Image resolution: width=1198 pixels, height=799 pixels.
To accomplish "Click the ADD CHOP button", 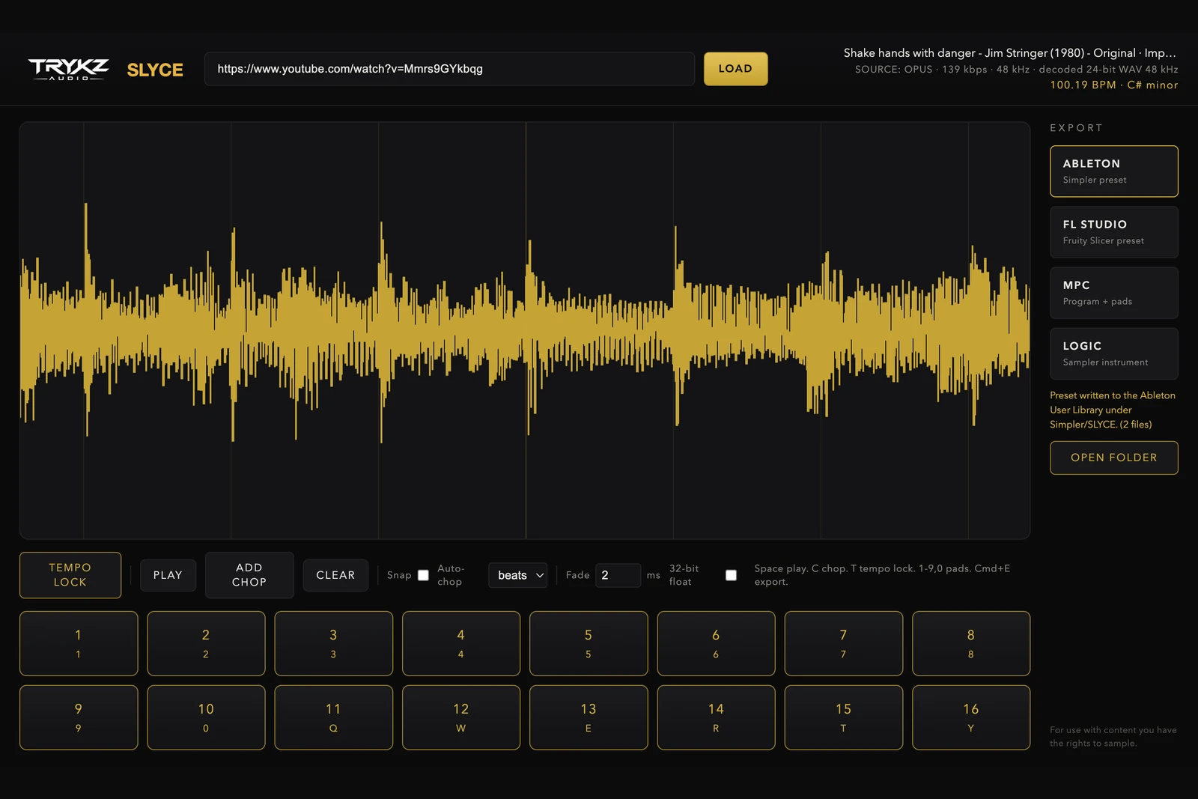I will coord(249,575).
